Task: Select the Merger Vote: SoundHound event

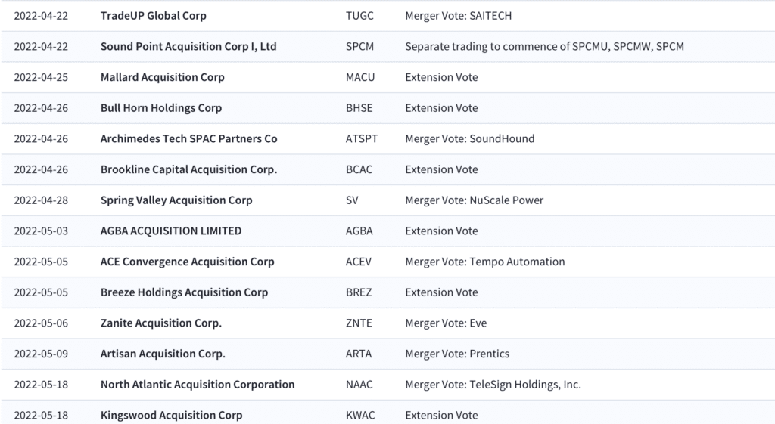Action: pyautogui.click(x=469, y=139)
